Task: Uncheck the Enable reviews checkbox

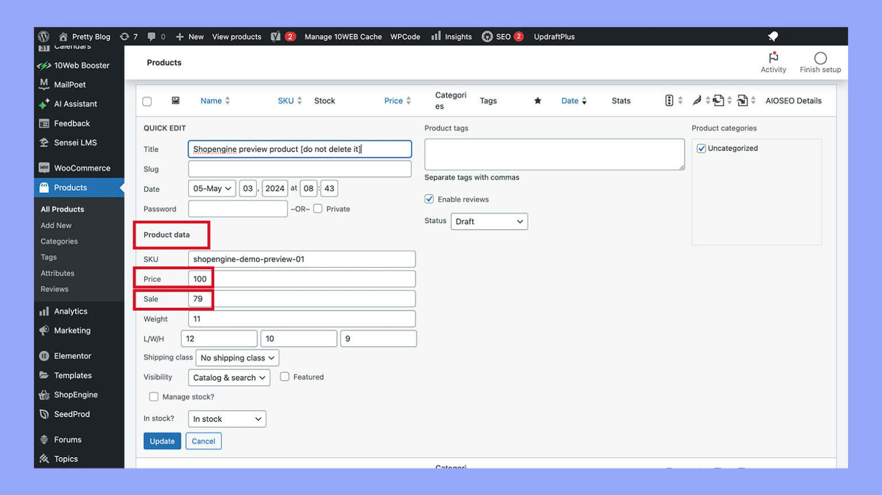Action: point(429,199)
